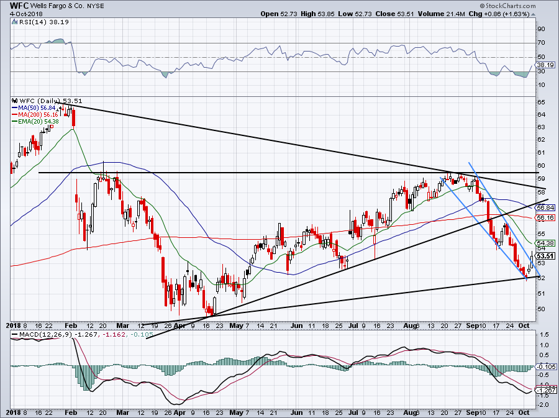
Task: Click the 1.5 label on the MACD axis
Action: (544, 335)
